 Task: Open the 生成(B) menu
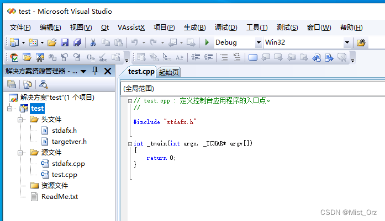click(195, 28)
